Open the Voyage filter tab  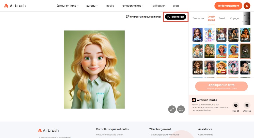click(x=234, y=18)
